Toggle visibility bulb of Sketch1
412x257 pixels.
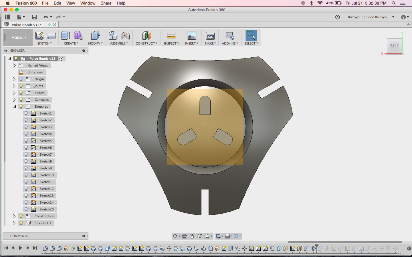26,113
